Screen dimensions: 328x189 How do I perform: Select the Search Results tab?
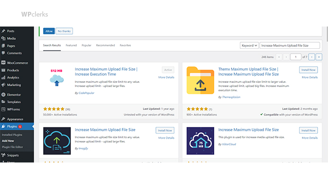[x=52, y=45]
